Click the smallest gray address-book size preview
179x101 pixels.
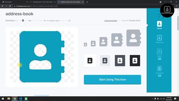[x=86, y=44]
